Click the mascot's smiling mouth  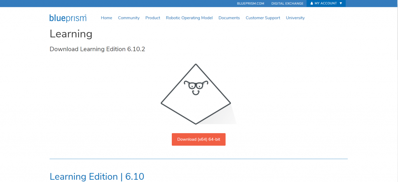pos(196,93)
